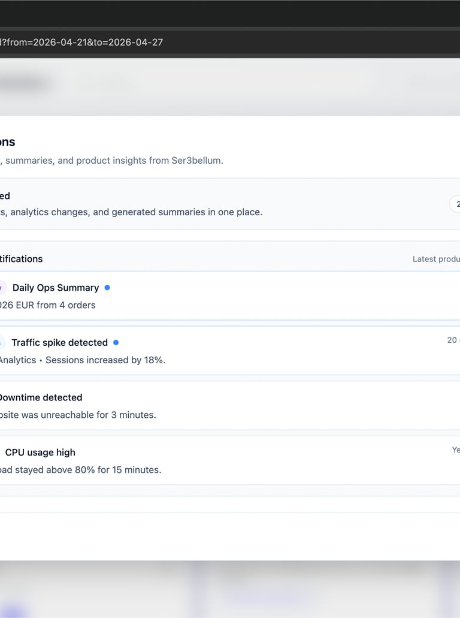Click the browser address bar URL
This screenshot has height=618, width=460.
pyautogui.click(x=81, y=43)
